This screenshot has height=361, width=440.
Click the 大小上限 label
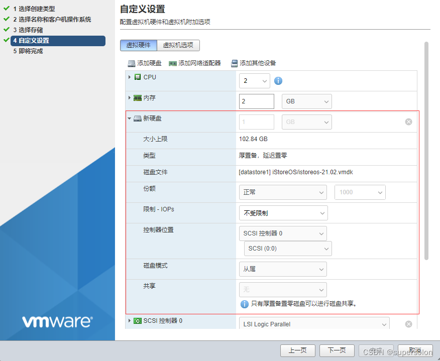click(x=155, y=139)
